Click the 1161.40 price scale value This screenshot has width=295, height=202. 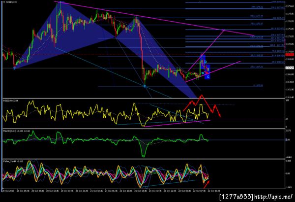tap(290, 97)
